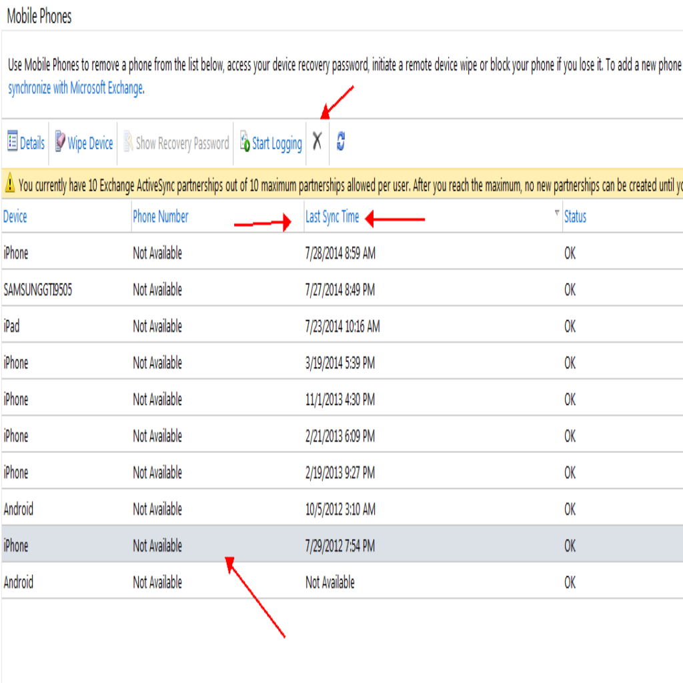Screen dimensions: 683x683
Task: Click the X delete icon
Action: pos(317,141)
